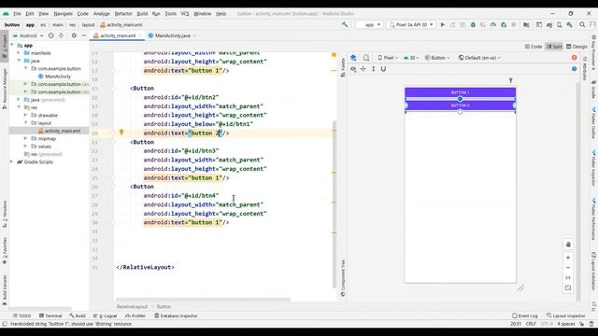Select the activity_main.xml editor tab
The height and width of the screenshot is (336, 598).
click(118, 35)
